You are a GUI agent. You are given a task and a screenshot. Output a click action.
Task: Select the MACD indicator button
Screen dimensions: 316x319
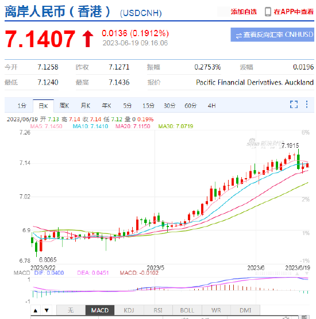click(x=100, y=310)
